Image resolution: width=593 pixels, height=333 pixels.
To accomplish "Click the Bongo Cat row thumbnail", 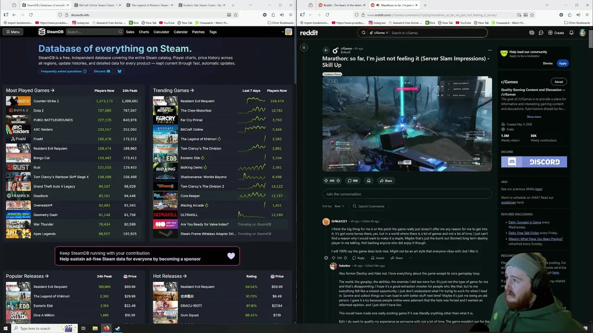I will click(x=18, y=158).
